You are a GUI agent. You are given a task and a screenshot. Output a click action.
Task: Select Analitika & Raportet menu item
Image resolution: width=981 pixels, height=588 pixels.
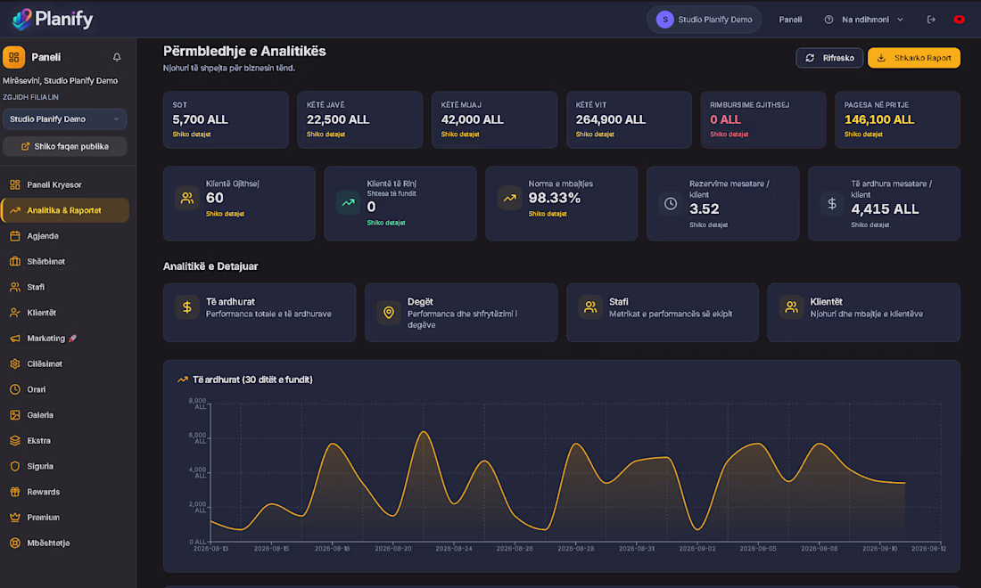click(x=65, y=210)
